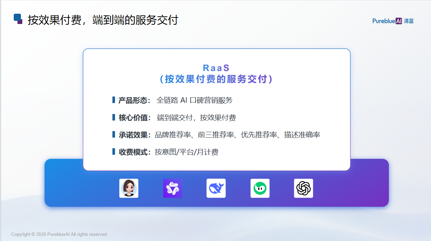The image size is (431, 241).
Task: Click the blue-purple square icon beside the slide title
Action: pos(18,19)
